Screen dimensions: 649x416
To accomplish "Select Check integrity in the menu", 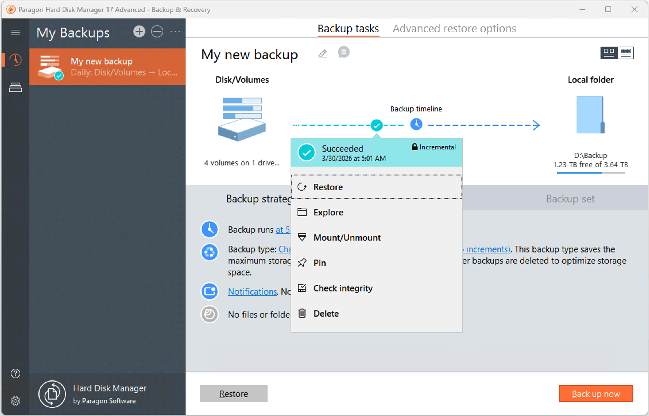I will (343, 288).
